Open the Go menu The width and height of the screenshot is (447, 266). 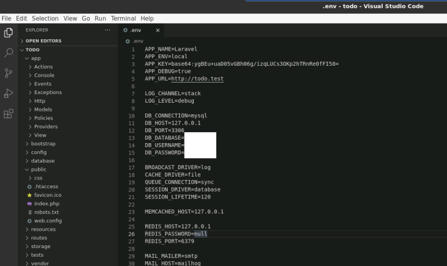(x=86, y=18)
